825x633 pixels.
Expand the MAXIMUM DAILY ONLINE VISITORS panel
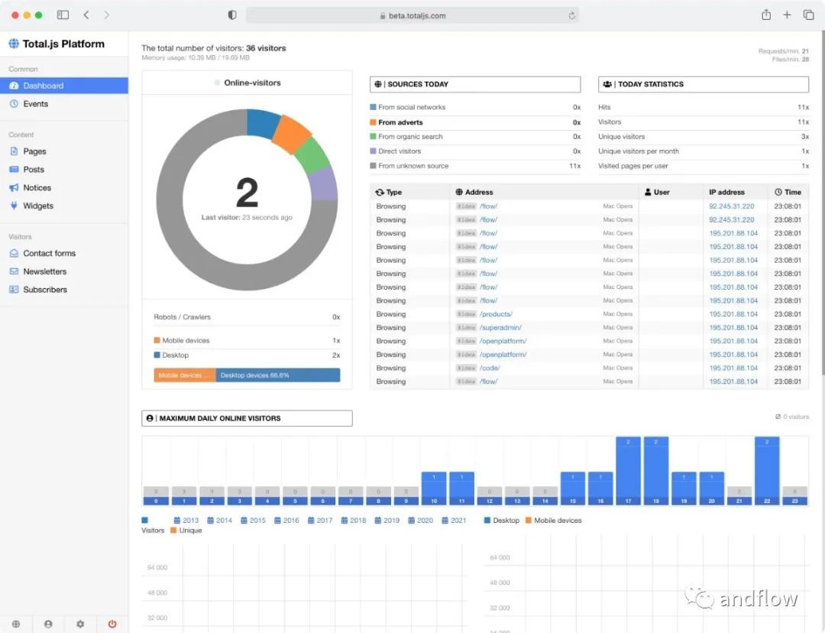[x=246, y=418]
